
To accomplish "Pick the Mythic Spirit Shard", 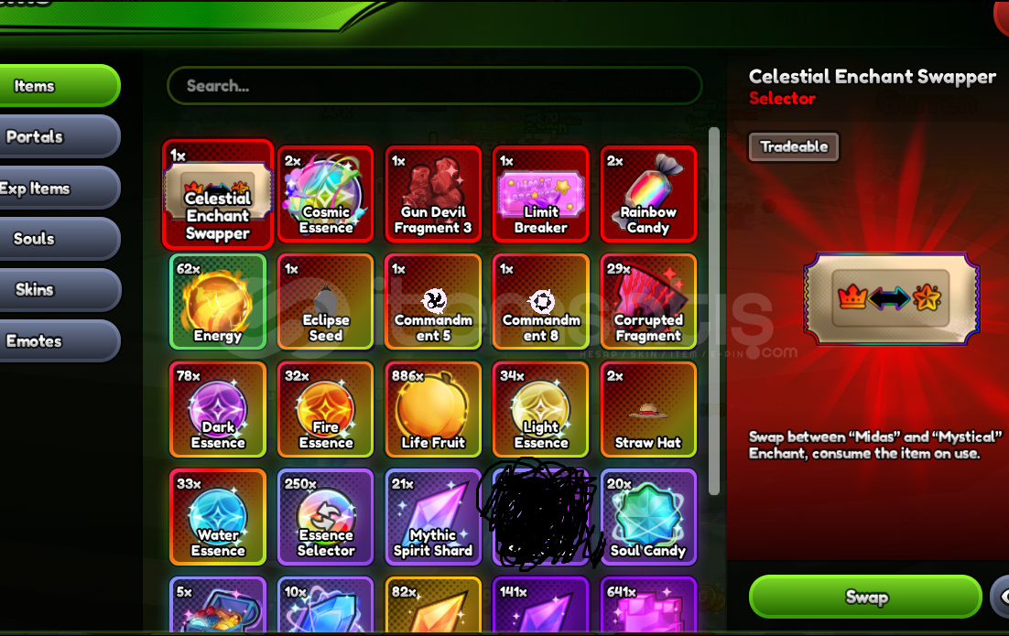I will 433,517.
